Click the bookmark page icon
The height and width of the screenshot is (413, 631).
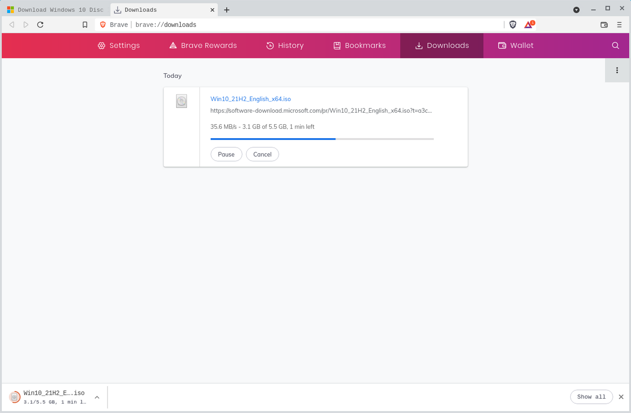pyautogui.click(x=85, y=25)
